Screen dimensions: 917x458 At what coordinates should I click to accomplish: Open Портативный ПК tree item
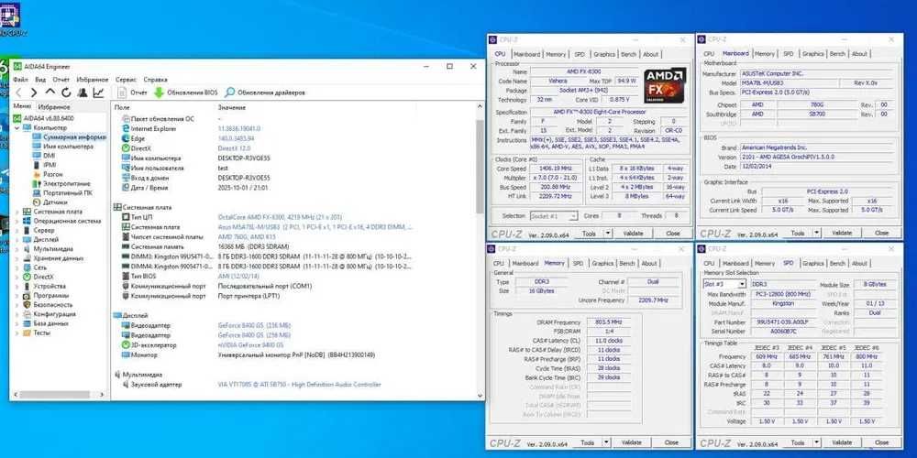click(62, 192)
